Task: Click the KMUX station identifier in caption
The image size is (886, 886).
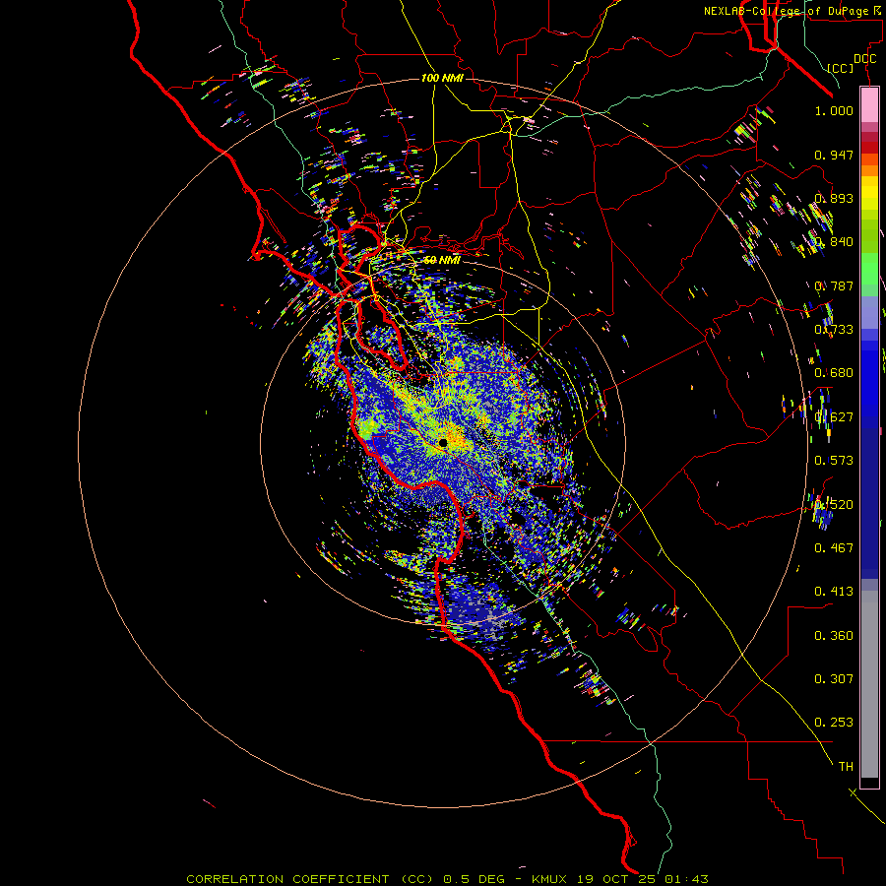Action: point(551,879)
